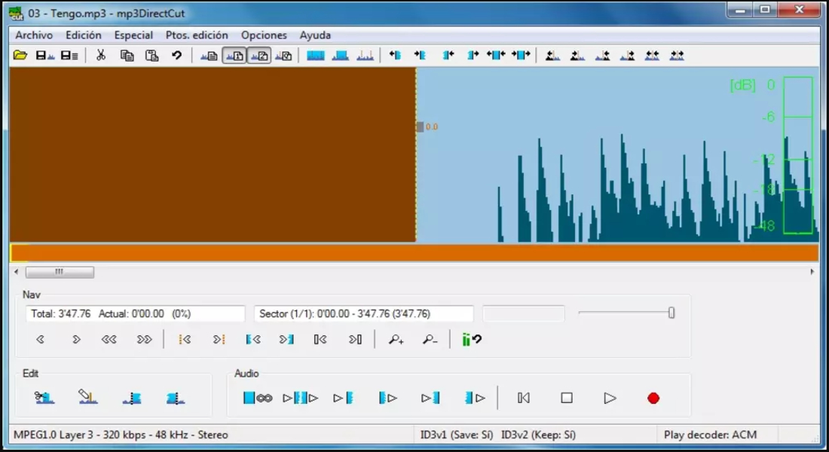Click the volume slider handle in Nav
Screen dimensions: 829x452
click(671, 313)
